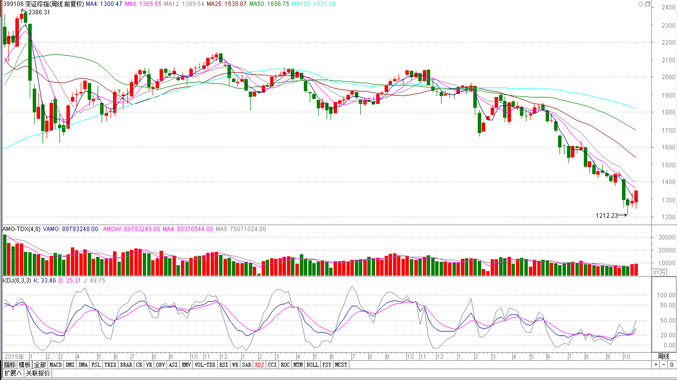Image resolution: width=677 pixels, height=380 pixels.
Task: Click the 0 reset button
Action: pyautogui.click(x=671, y=365)
